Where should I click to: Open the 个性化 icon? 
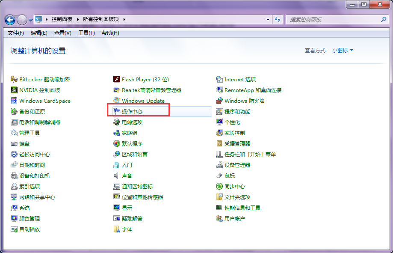[x=219, y=122]
